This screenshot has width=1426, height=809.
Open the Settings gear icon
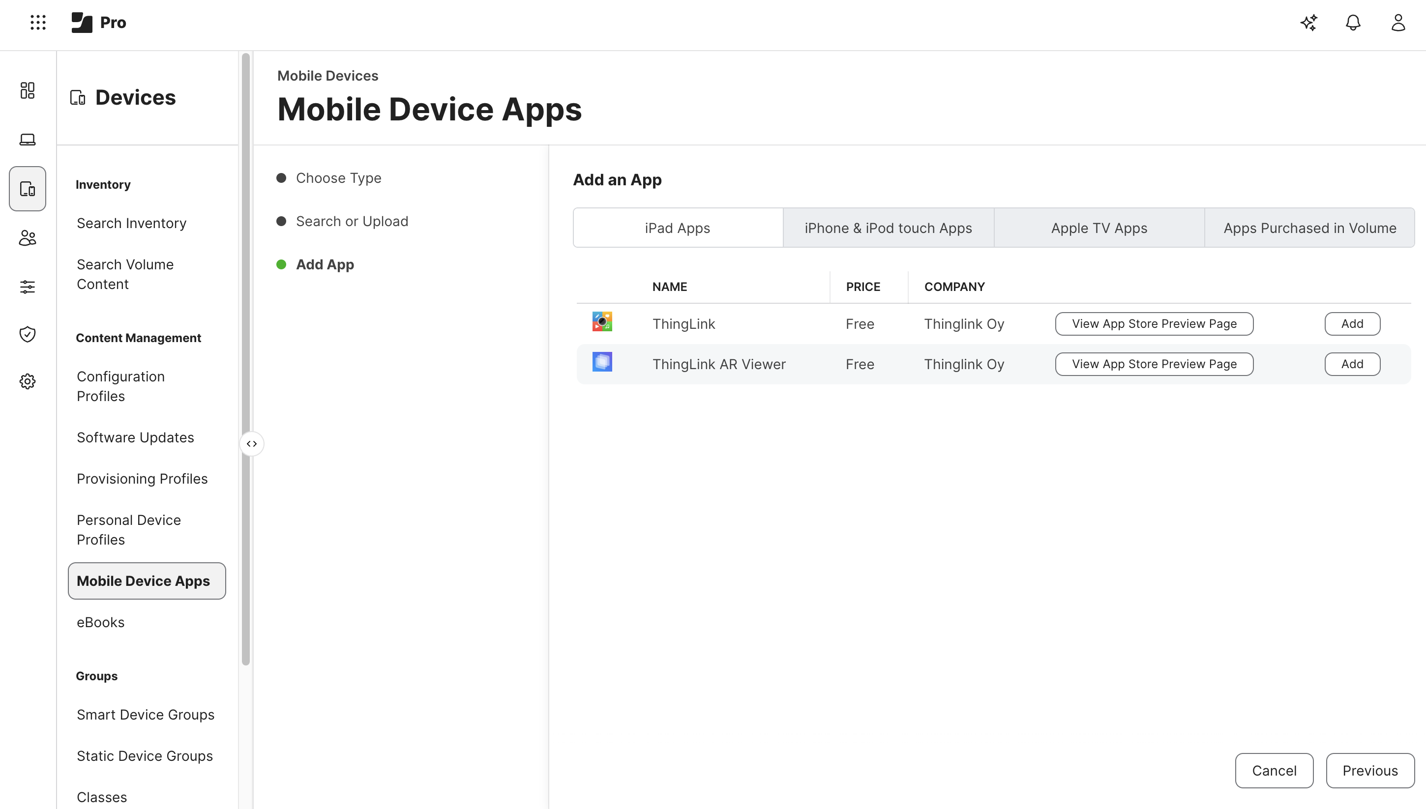point(27,381)
